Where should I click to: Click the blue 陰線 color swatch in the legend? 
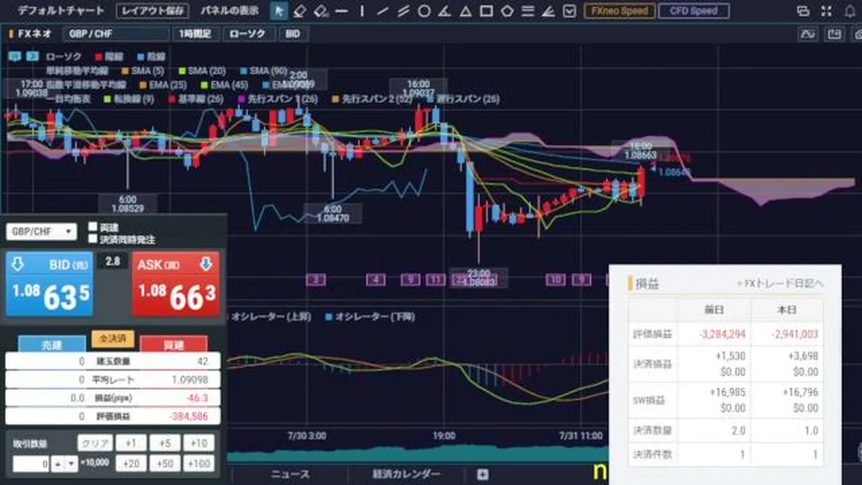click(140, 57)
